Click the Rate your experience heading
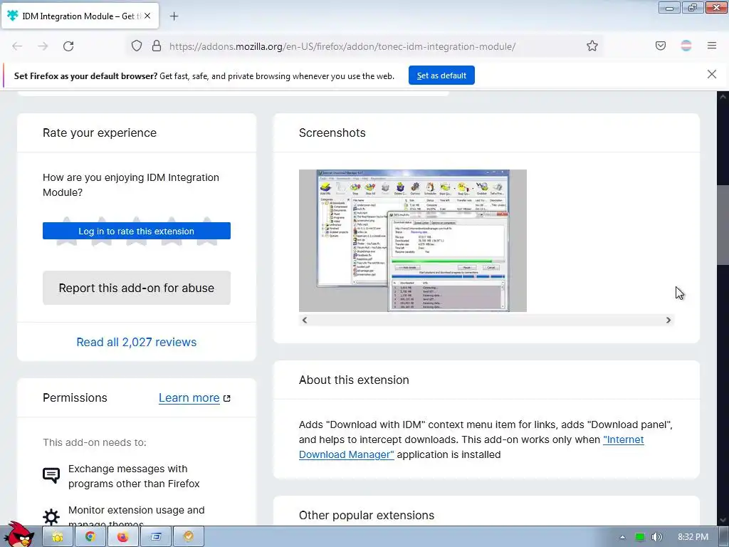Viewport: 729px width, 547px height. [x=100, y=133]
